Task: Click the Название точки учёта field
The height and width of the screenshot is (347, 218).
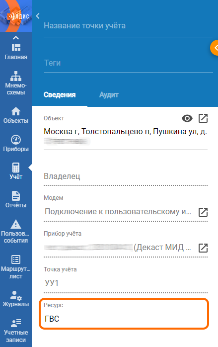Action: (128, 26)
